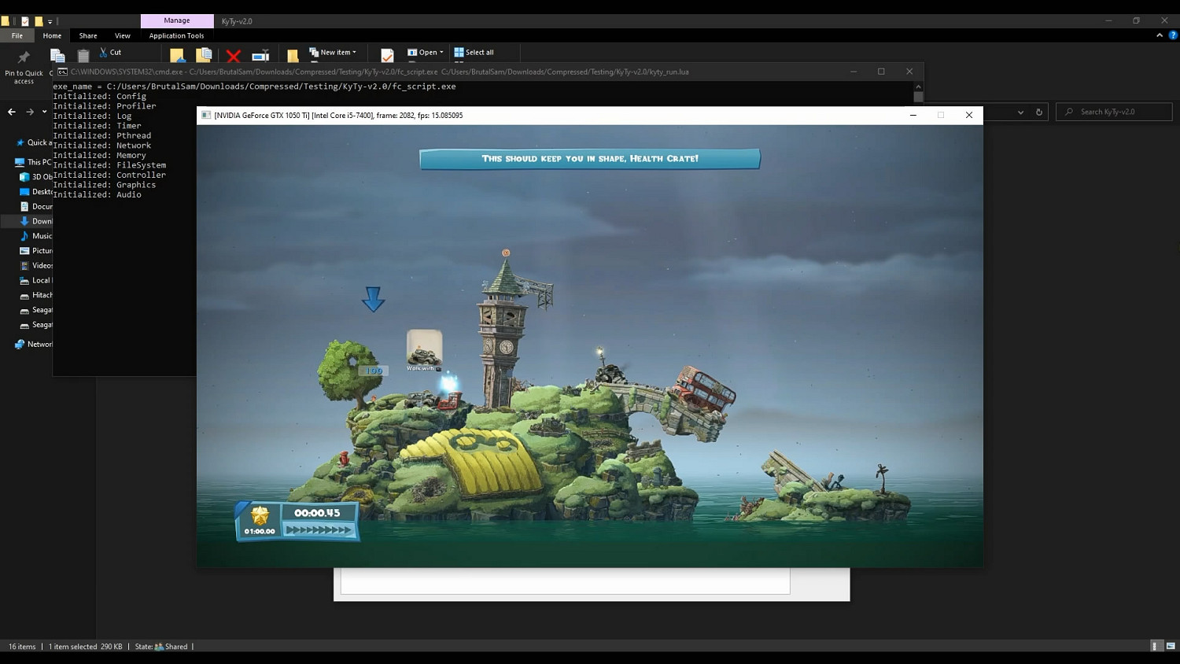
Task: Open the New item dropdown
Action: (333, 52)
